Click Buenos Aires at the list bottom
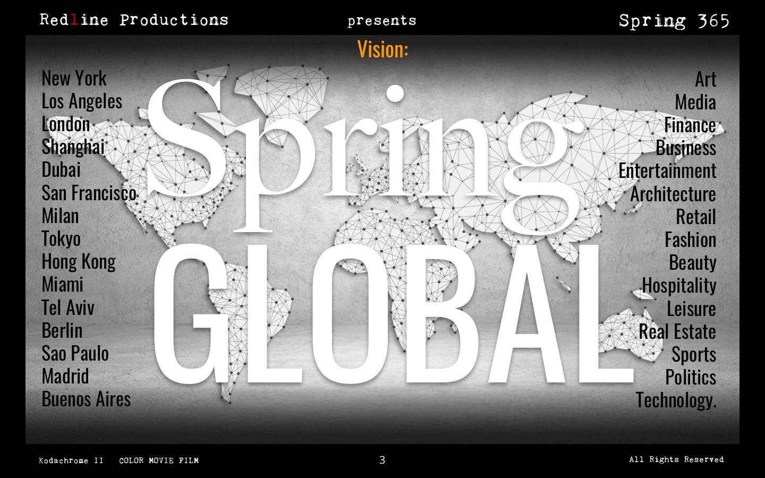This screenshot has height=478, width=765. 86,399
